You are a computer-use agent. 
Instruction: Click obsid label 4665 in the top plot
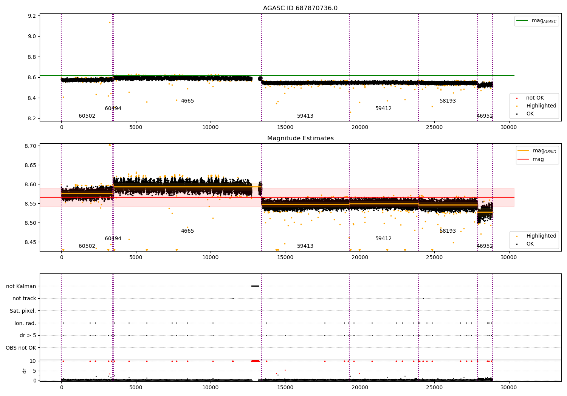click(187, 101)
